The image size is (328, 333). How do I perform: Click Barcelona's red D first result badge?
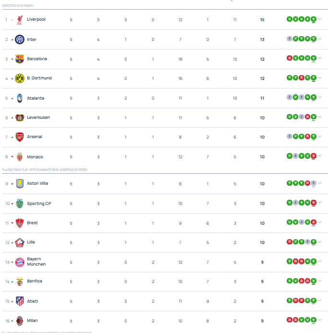[x=290, y=58]
